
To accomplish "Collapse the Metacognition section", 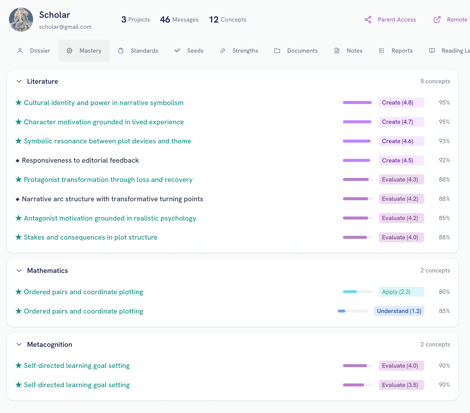I will (19, 344).
